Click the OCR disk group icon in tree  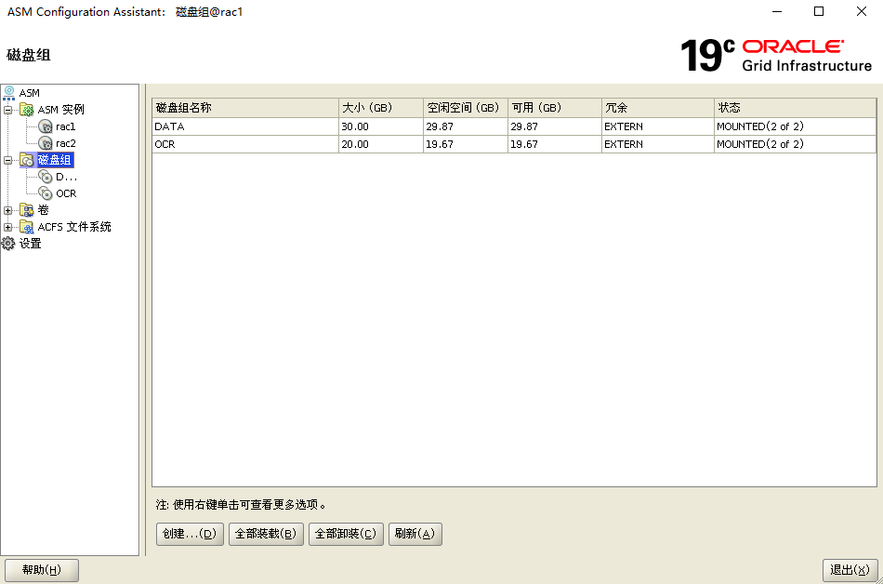pos(46,193)
